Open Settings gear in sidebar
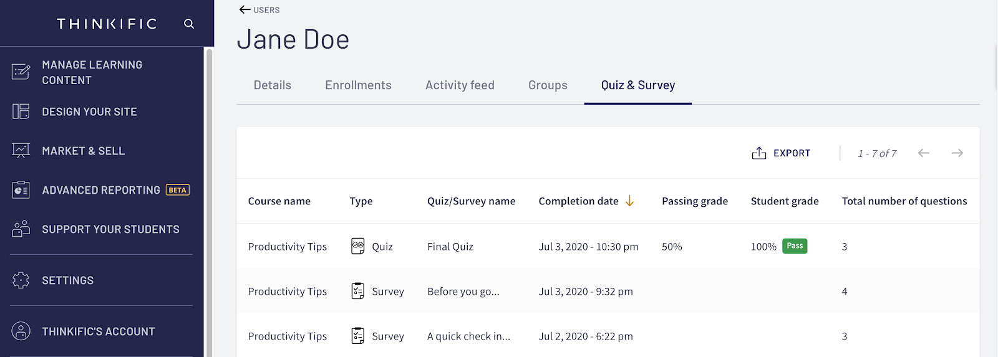 [x=21, y=280]
